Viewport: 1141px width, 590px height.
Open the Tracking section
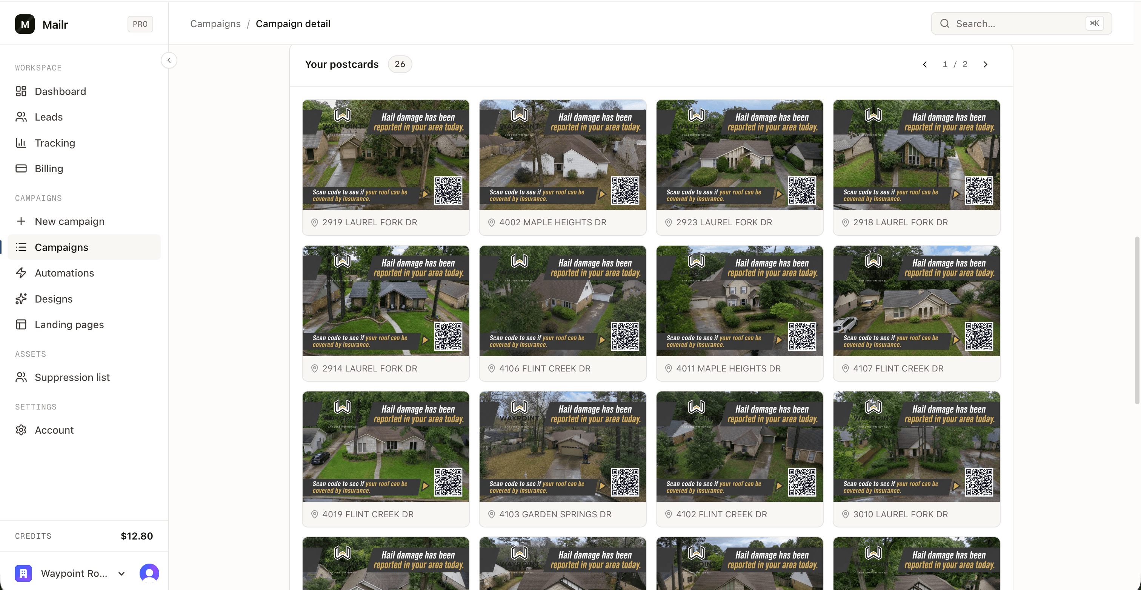pos(84,143)
